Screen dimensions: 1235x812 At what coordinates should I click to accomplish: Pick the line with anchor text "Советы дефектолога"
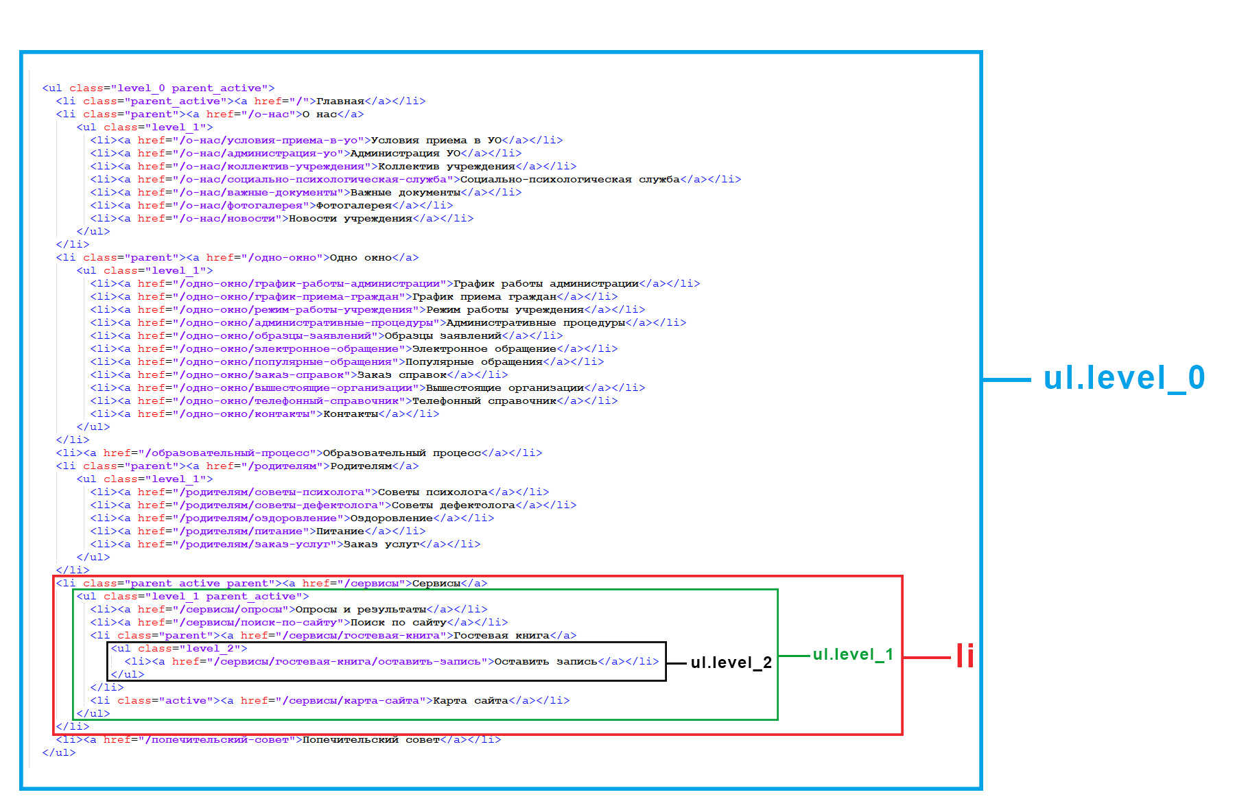pyautogui.click(x=333, y=505)
